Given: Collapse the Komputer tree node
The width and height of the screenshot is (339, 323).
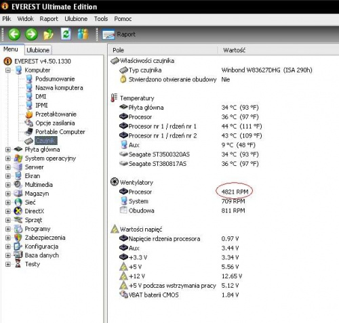Looking at the screenshot, I should click(8, 70).
